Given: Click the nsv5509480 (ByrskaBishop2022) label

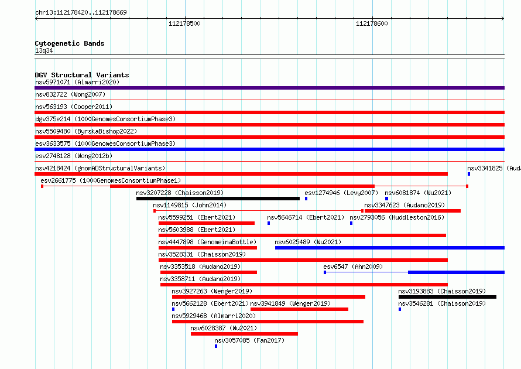Looking at the screenshot, I should pos(85,131).
